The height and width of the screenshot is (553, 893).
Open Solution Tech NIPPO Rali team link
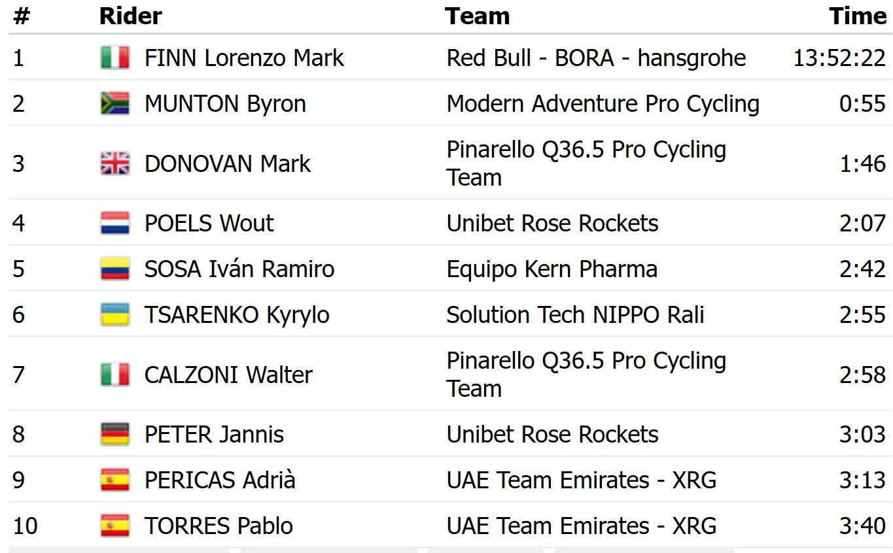(x=576, y=314)
